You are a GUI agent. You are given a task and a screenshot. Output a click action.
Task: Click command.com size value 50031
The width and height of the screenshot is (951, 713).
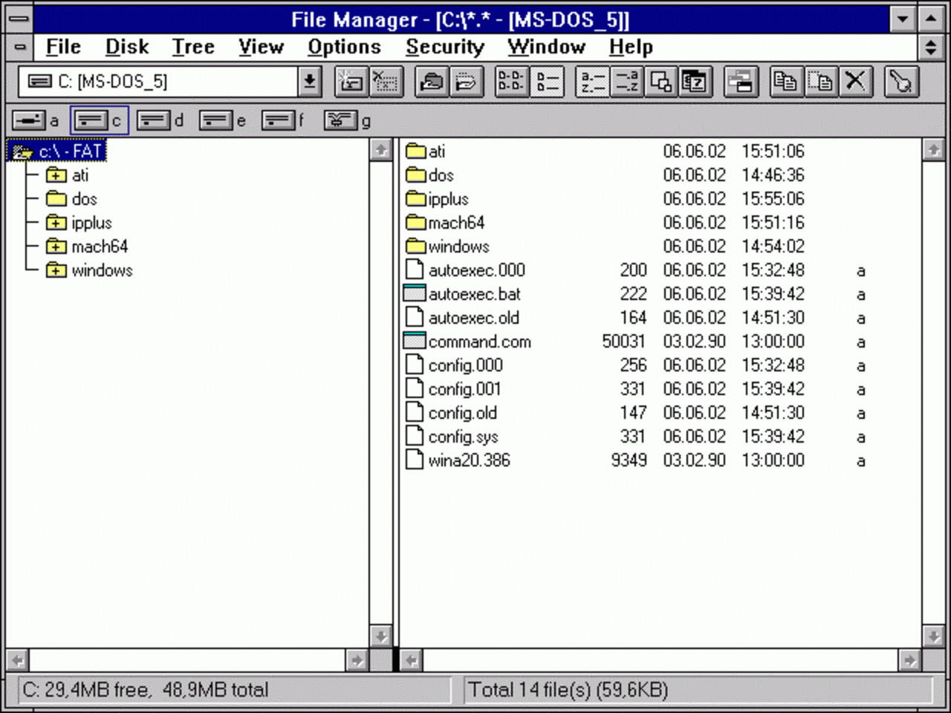(623, 342)
